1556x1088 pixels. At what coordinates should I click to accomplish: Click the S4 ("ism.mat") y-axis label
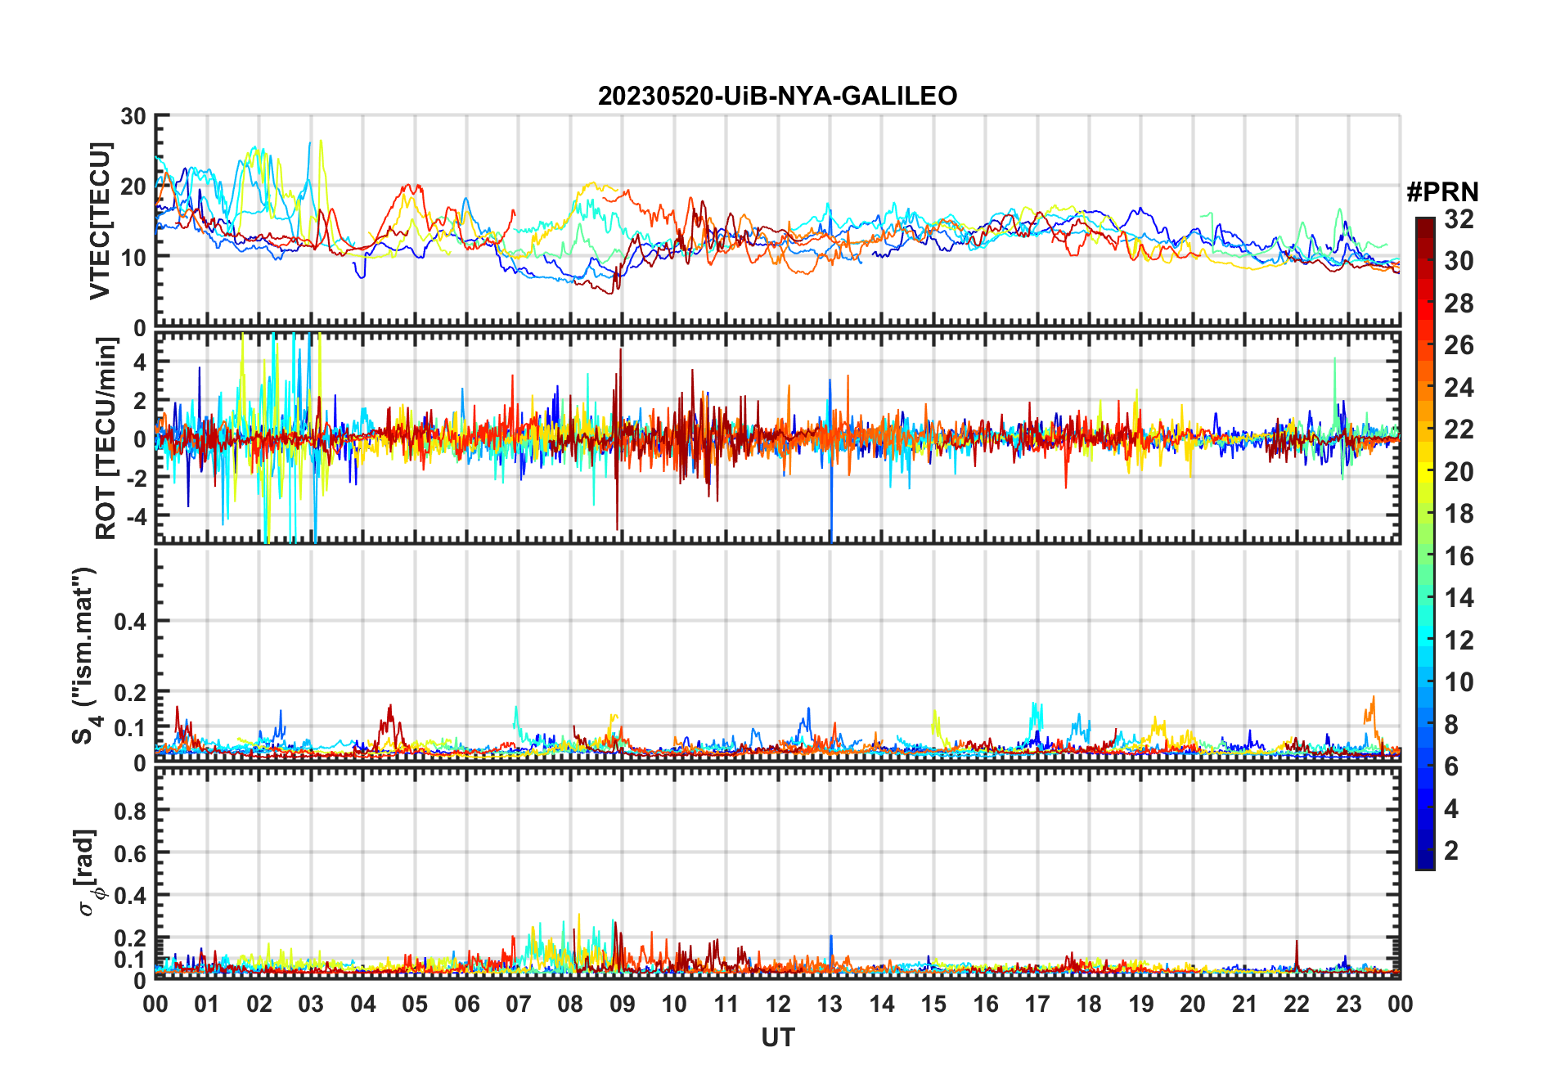click(87, 655)
